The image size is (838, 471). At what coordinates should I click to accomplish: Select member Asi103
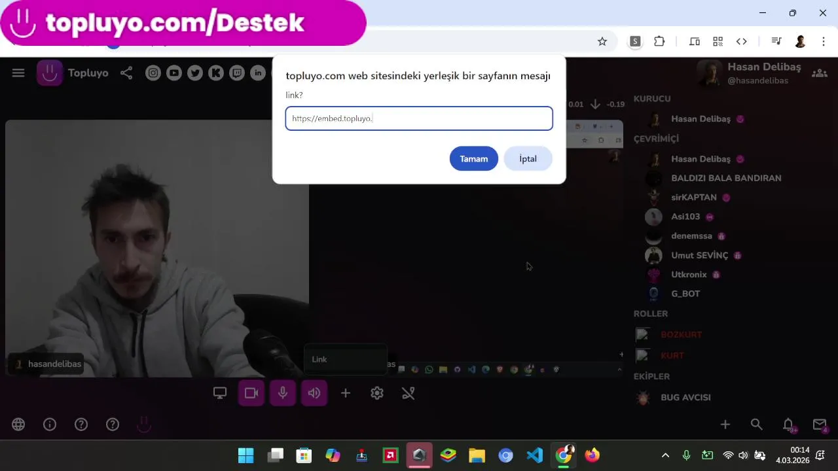coord(685,217)
